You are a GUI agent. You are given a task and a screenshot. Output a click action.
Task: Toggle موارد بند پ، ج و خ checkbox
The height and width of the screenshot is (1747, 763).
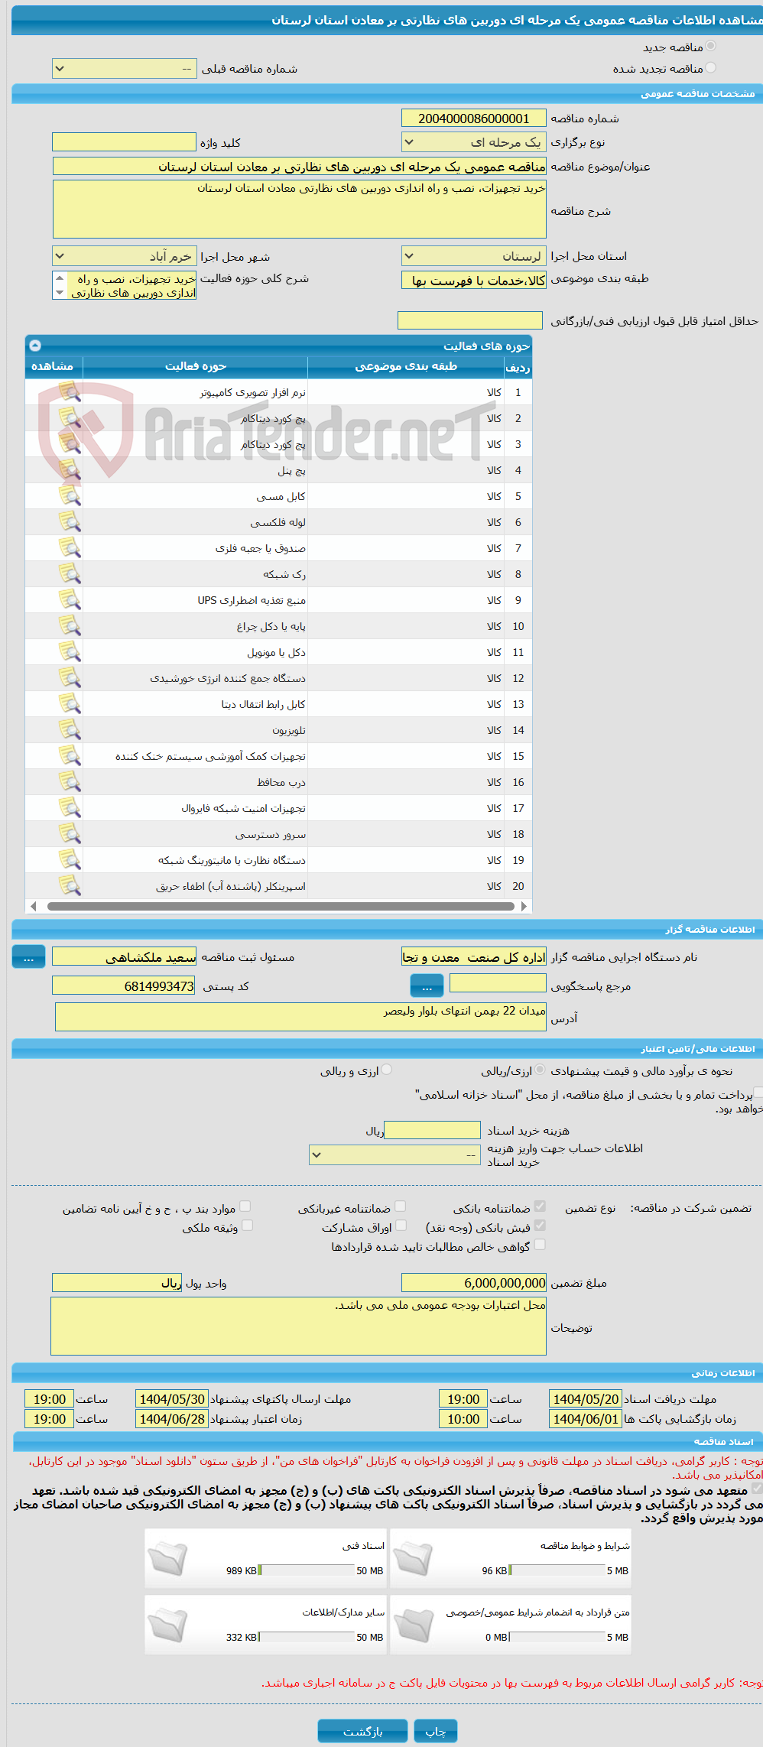(x=245, y=1206)
